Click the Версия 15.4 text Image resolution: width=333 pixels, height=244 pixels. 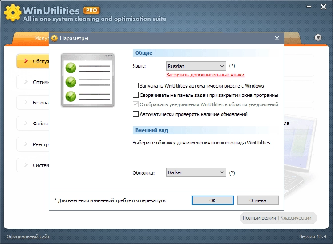(x=313, y=236)
